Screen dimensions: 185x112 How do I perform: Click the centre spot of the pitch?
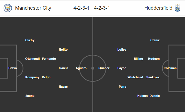pos(93,68)
